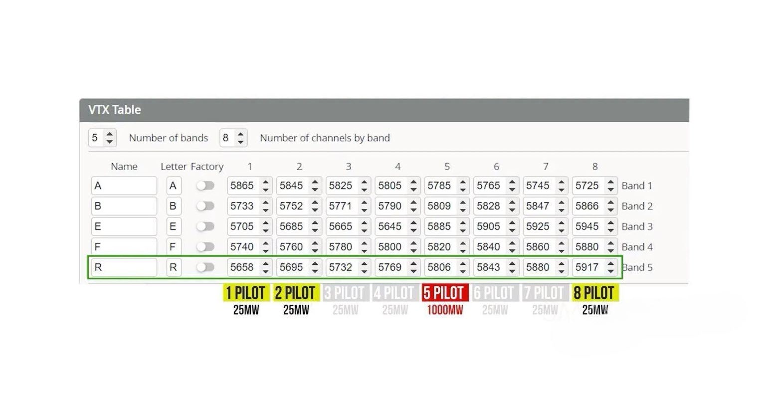Decrease Number of channels by band
Image resolution: width=775 pixels, height=417 pixels.
tap(241, 142)
